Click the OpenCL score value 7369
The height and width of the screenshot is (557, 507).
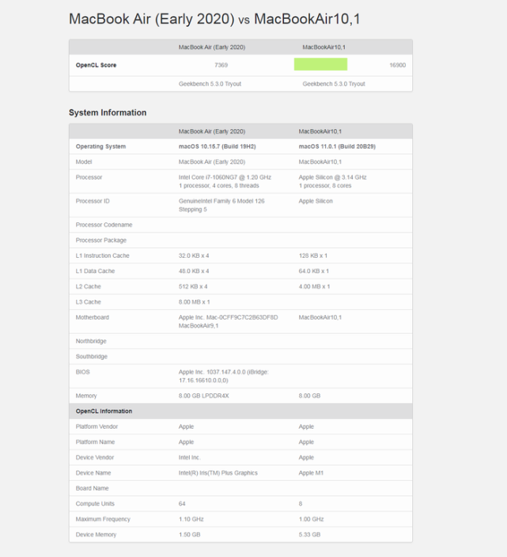(x=221, y=65)
